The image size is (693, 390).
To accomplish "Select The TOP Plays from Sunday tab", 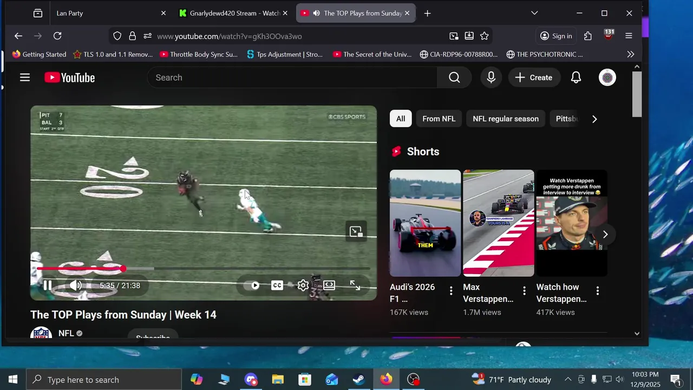I will coord(356,13).
